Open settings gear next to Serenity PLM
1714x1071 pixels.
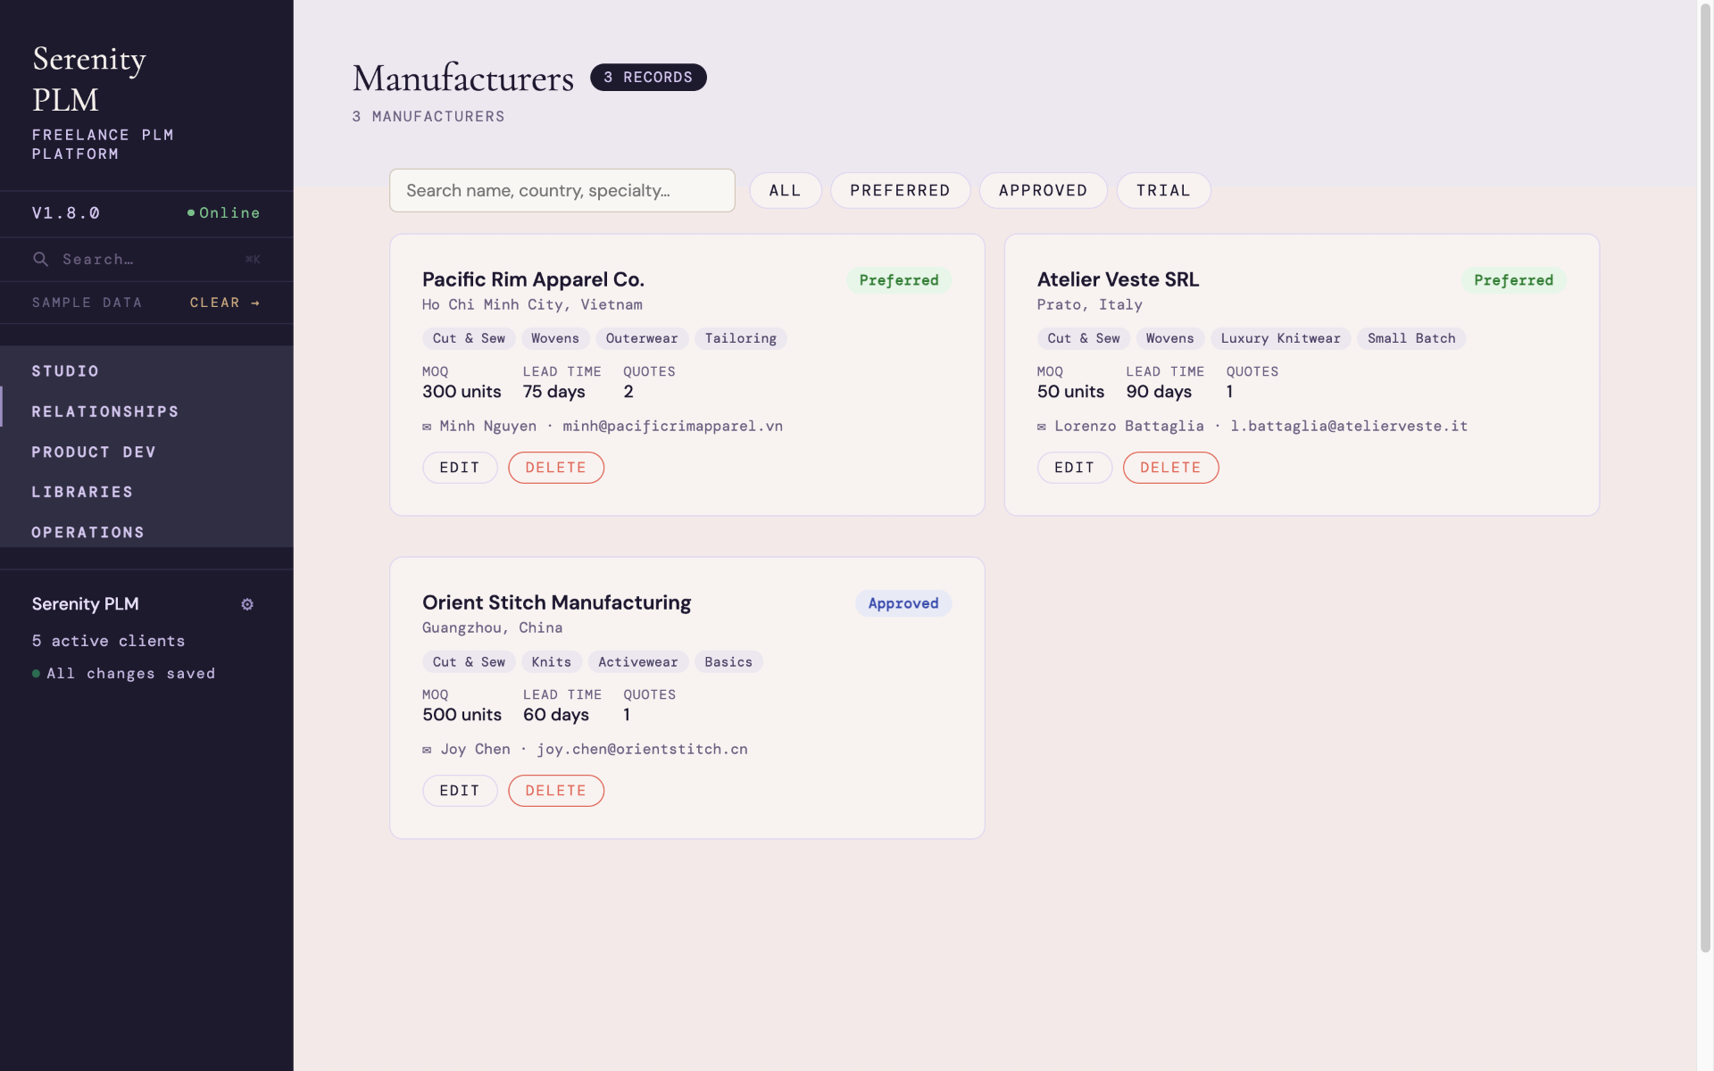click(x=247, y=604)
